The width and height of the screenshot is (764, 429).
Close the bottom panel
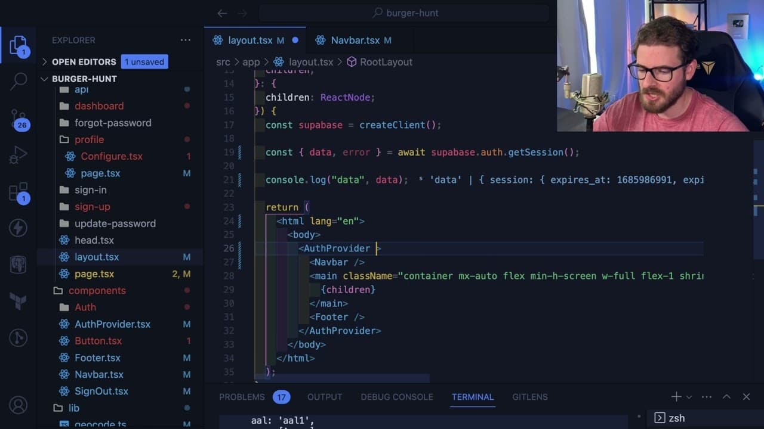(x=746, y=397)
